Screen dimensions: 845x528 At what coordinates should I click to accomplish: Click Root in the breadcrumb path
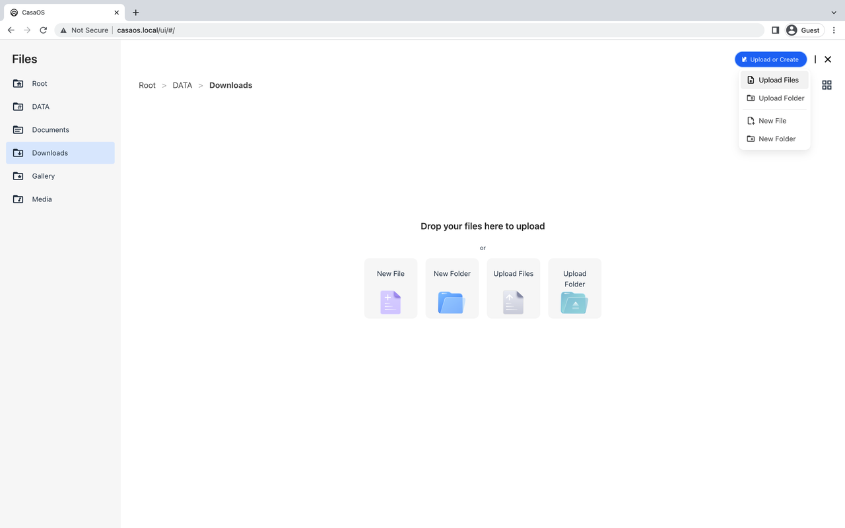[x=147, y=85]
